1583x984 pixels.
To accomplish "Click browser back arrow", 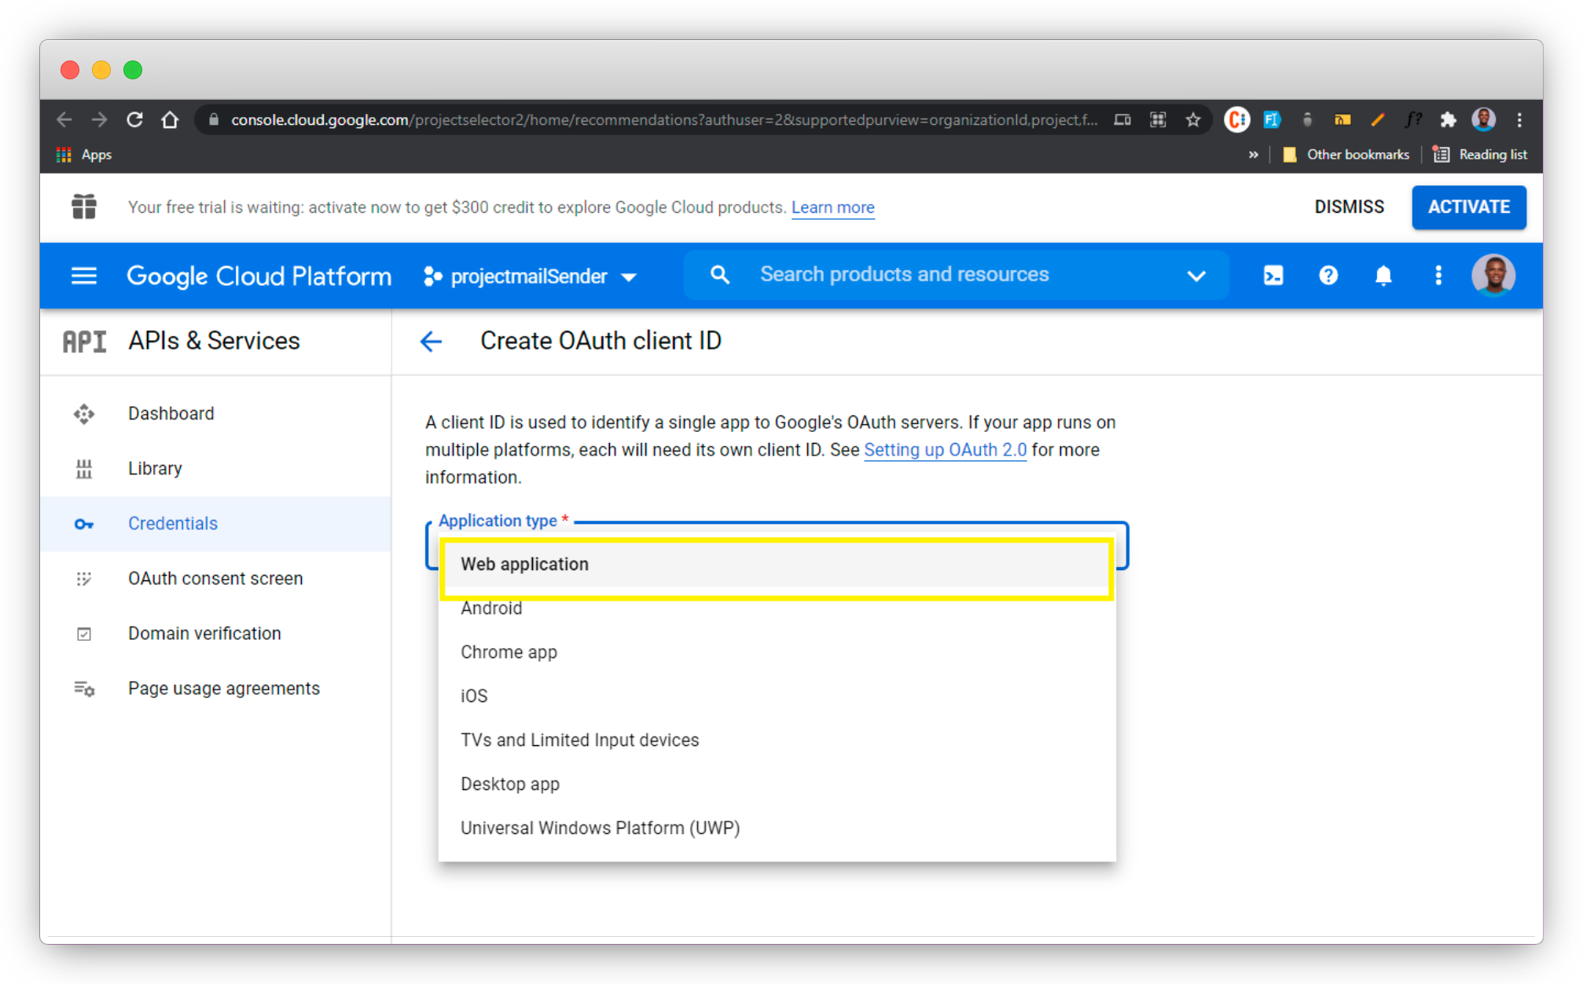I will (64, 119).
